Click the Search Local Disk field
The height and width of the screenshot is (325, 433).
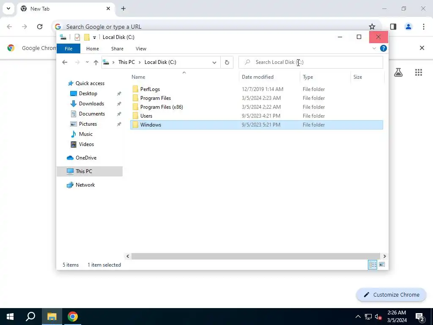[311, 62]
